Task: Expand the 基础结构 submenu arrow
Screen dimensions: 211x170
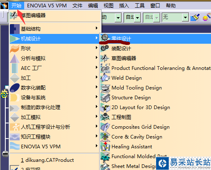Action: (97, 28)
